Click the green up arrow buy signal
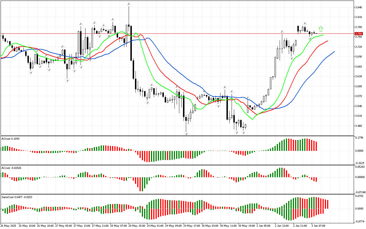The height and width of the screenshot is (229, 366). [321, 29]
